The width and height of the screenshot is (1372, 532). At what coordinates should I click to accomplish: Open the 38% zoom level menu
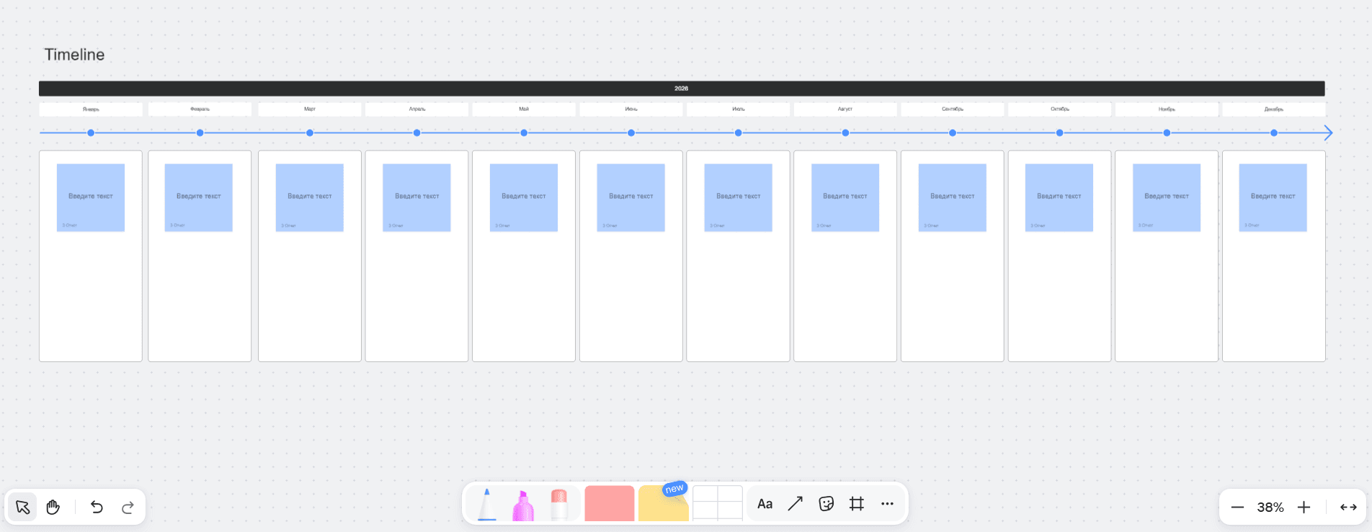[1270, 508]
